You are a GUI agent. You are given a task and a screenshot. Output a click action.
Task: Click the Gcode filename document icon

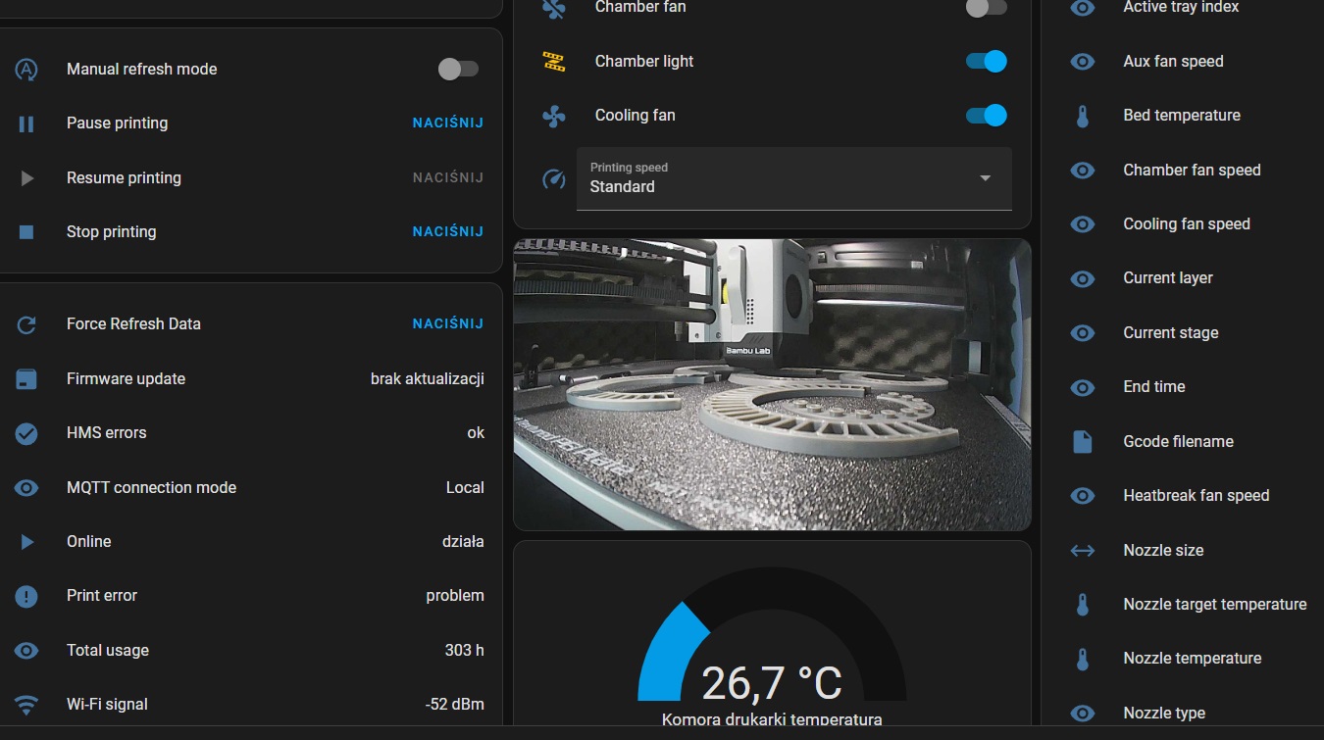pos(1082,442)
